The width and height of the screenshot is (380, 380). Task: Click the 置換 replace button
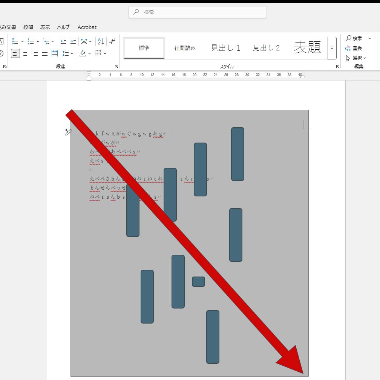(354, 48)
